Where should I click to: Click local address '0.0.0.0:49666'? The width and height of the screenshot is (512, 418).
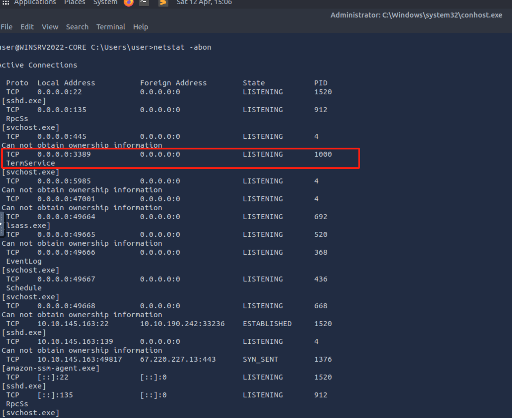tap(66, 252)
